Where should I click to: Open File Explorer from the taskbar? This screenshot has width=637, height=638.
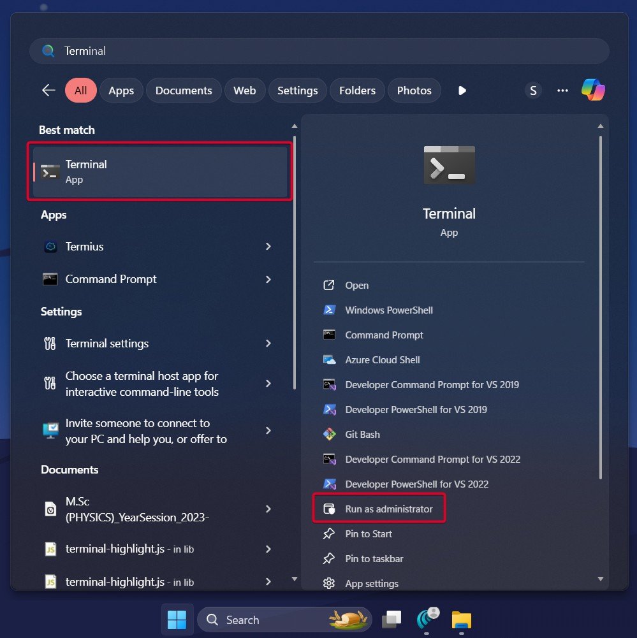pyautogui.click(x=461, y=619)
